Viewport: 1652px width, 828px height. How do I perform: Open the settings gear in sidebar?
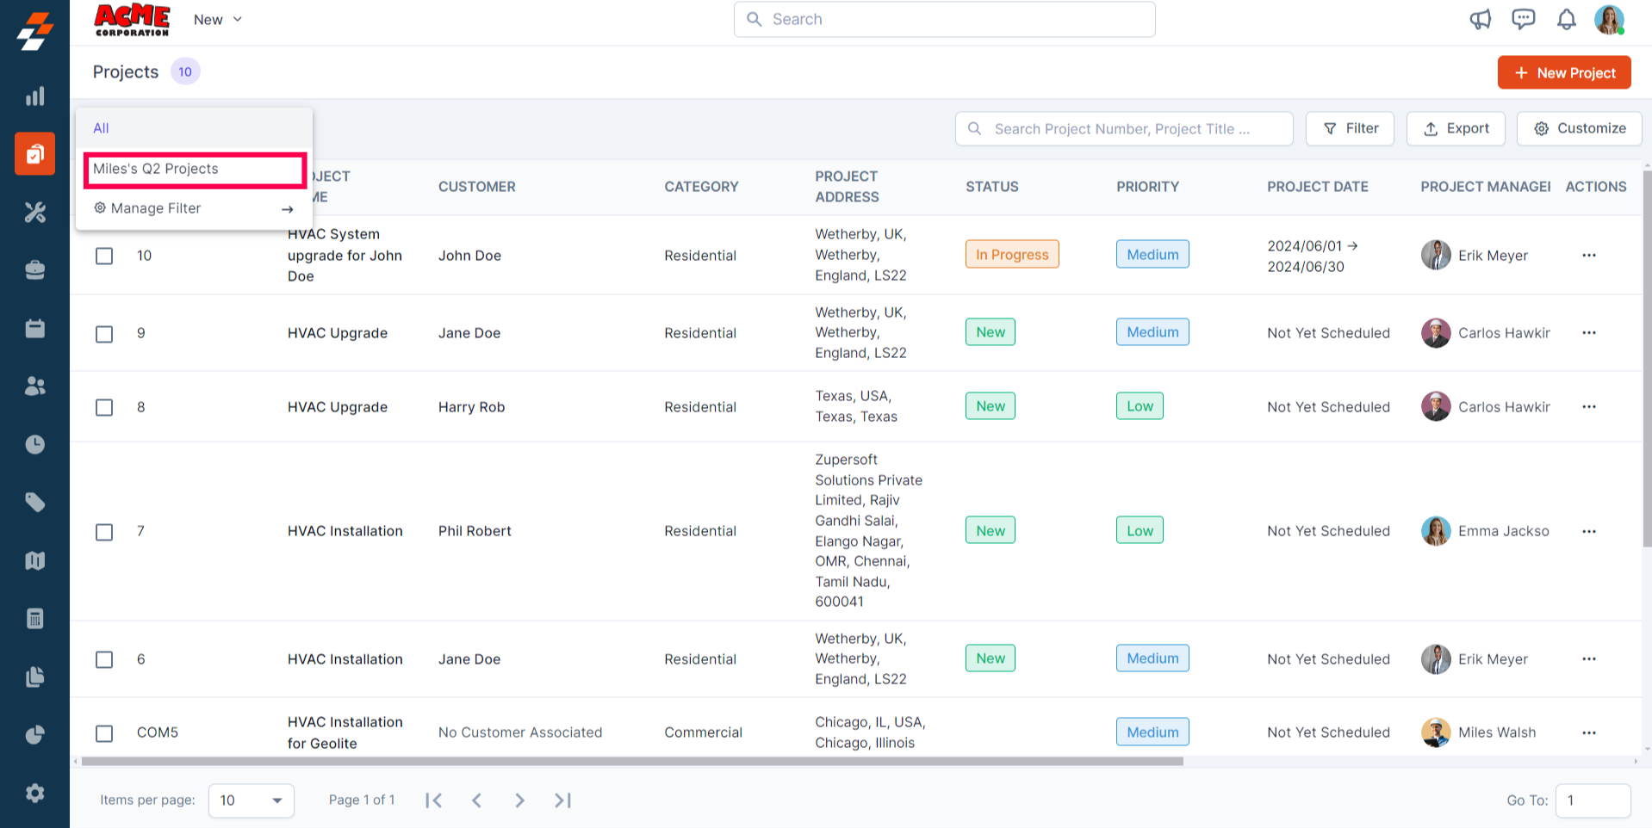[x=34, y=793]
